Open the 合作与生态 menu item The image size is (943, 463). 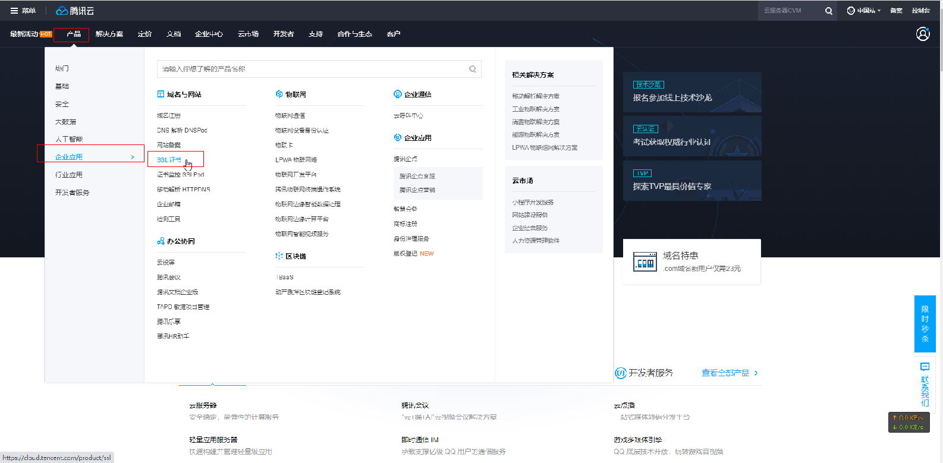(x=355, y=34)
